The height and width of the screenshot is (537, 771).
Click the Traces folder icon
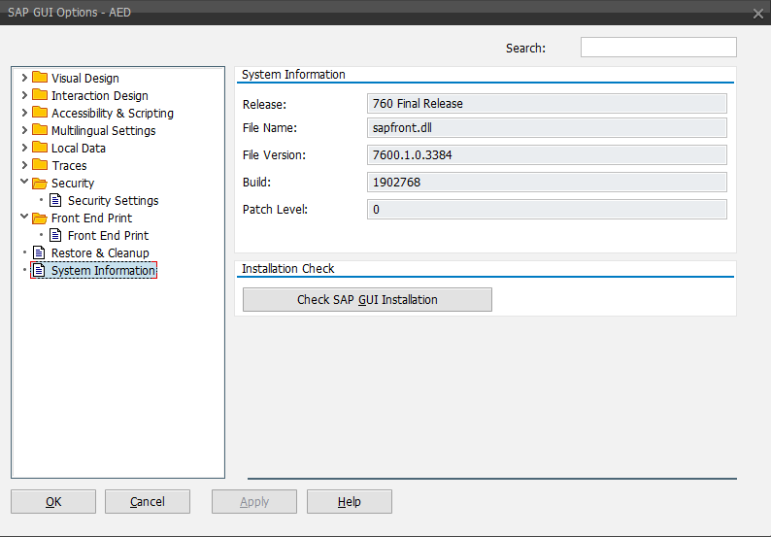(x=40, y=165)
